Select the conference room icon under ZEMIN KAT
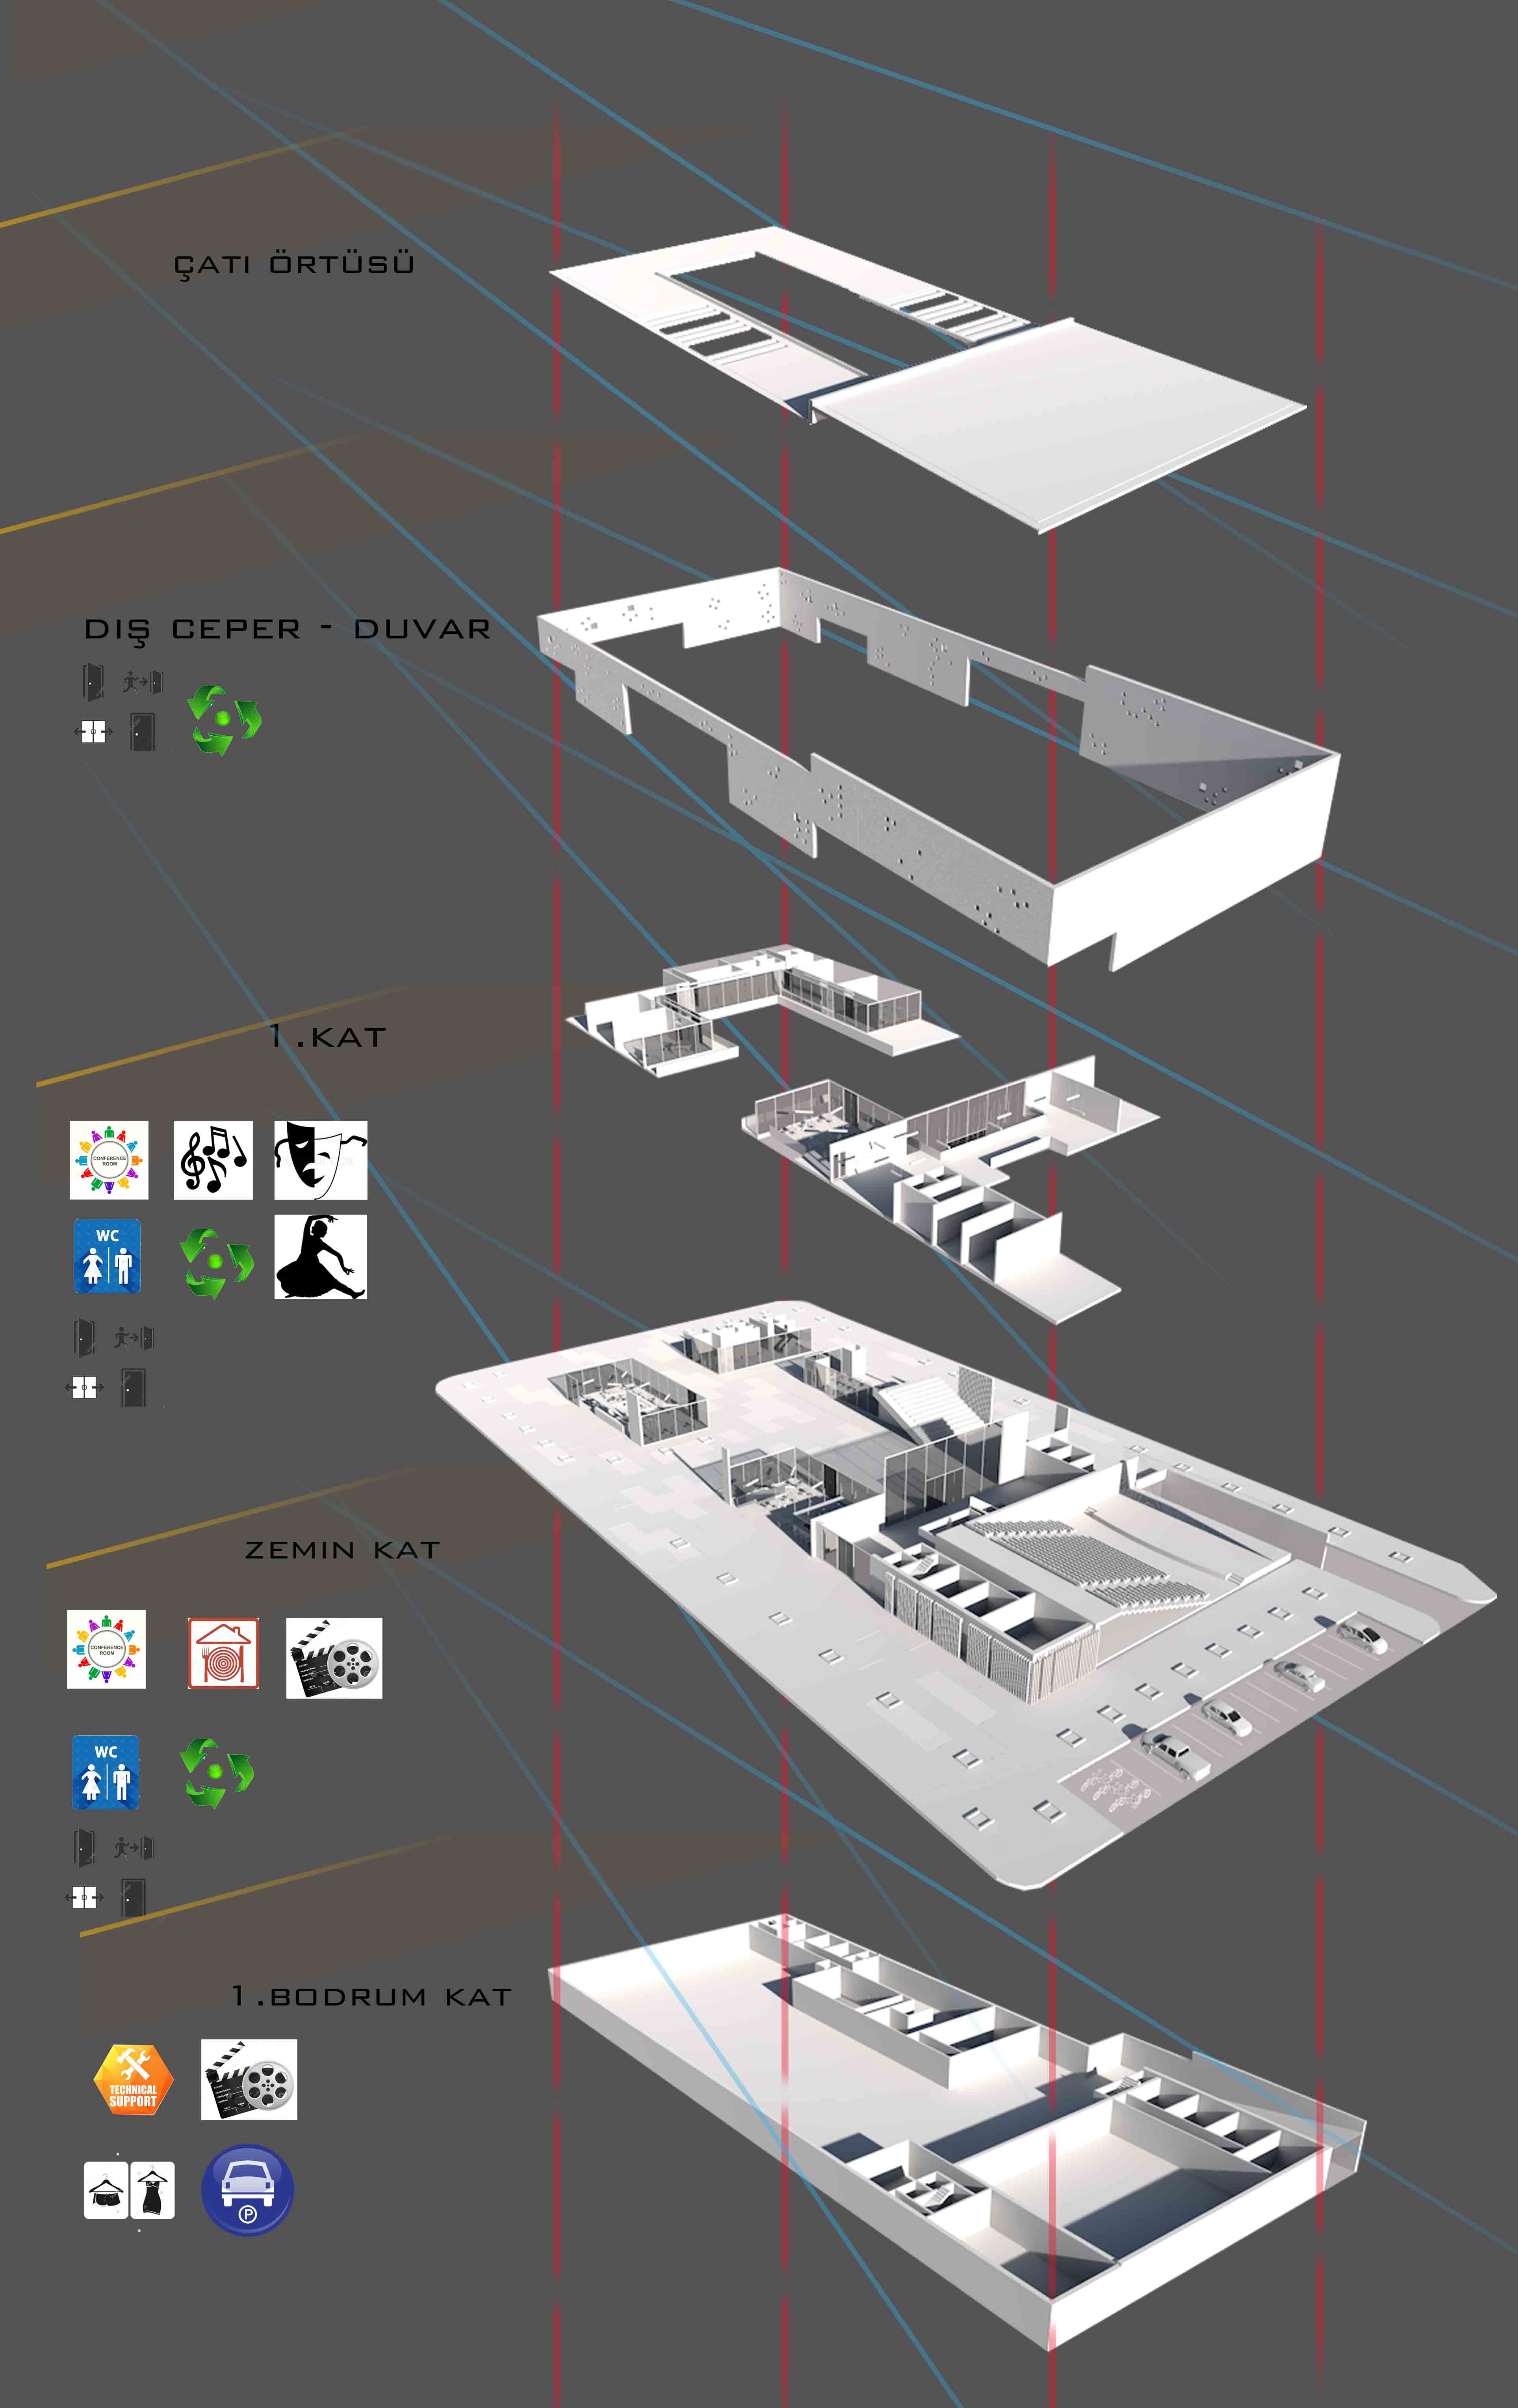 point(106,1649)
